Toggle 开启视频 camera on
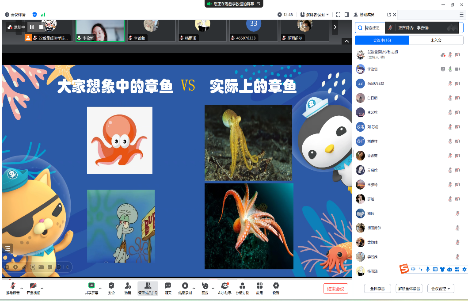Screen dimensions: 468x301 pos(33,286)
